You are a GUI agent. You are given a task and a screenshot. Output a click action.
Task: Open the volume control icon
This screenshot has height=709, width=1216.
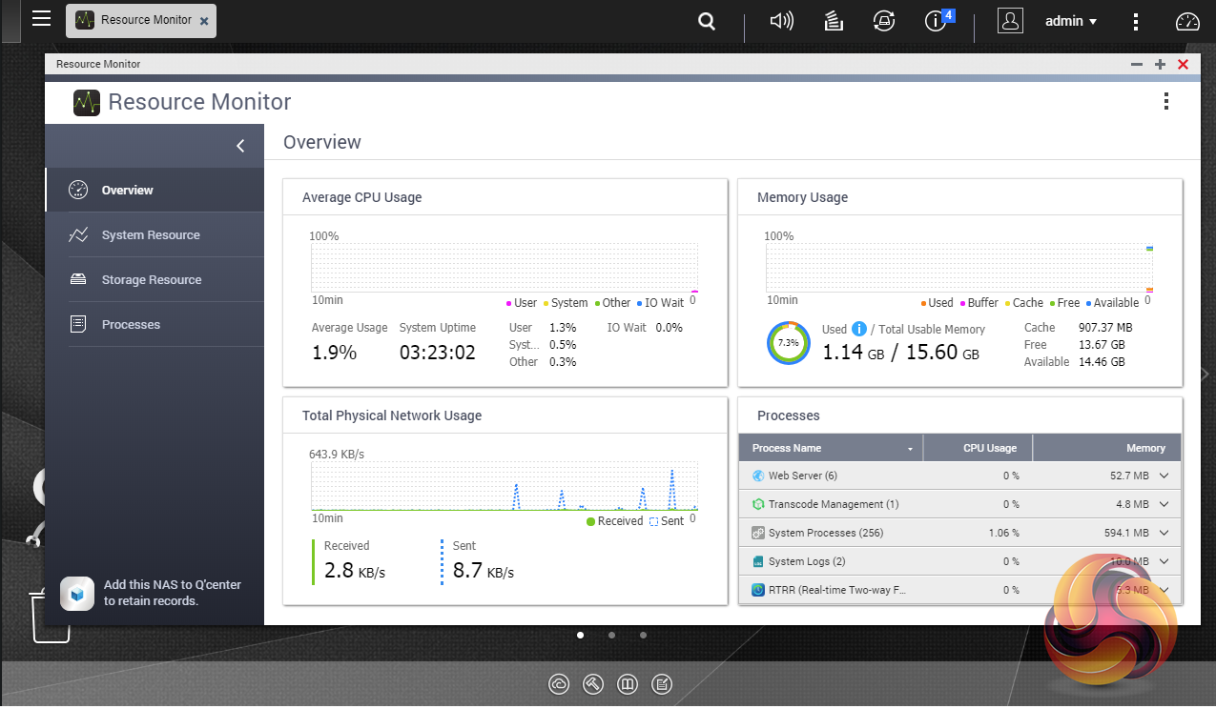(781, 21)
